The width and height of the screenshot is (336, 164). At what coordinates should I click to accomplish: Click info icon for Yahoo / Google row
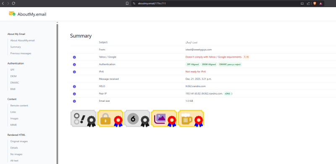tap(74, 57)
